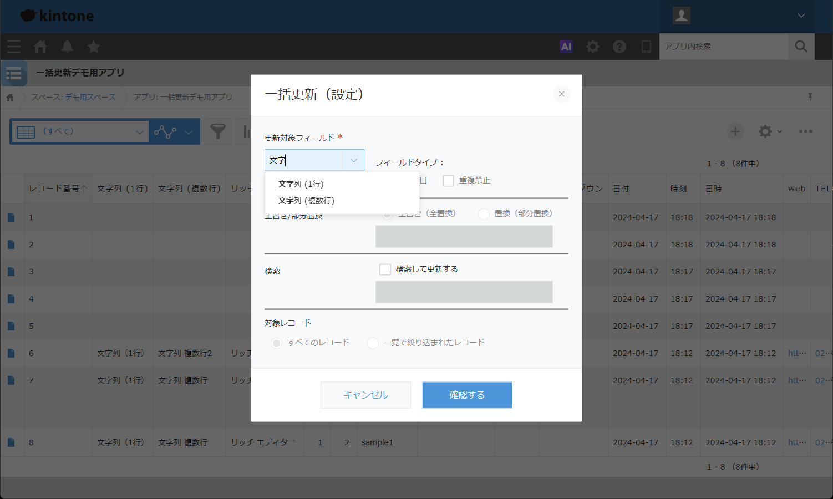Viewport: 833px width, 499px height.
Task: Expand the user account menu chevron
Action: pyautogui.click(x=801, y=16)
